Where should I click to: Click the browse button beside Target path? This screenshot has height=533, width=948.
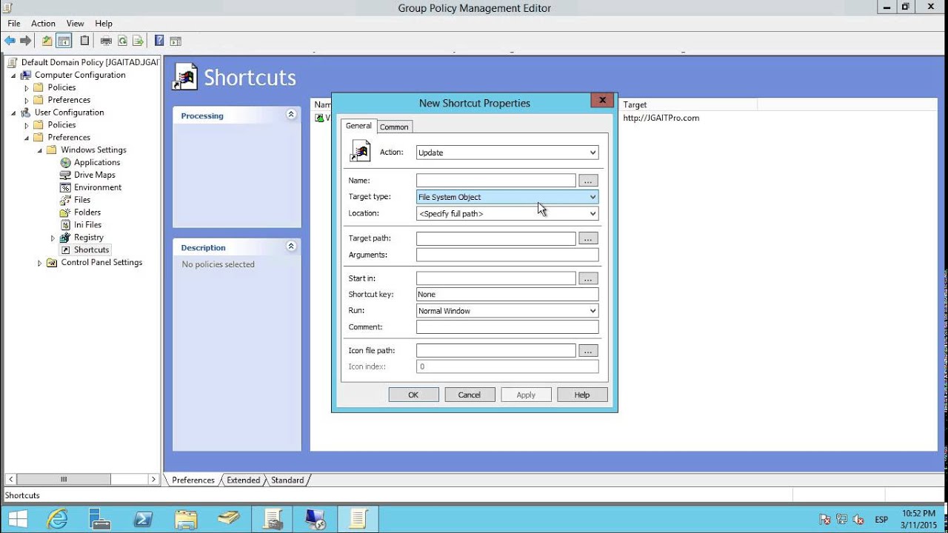click(588, 238)
